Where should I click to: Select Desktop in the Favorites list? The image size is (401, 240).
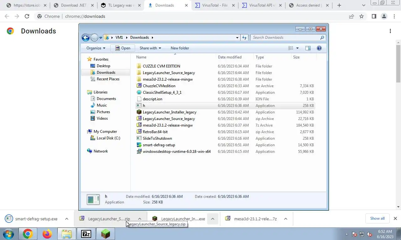click(103, 66)
